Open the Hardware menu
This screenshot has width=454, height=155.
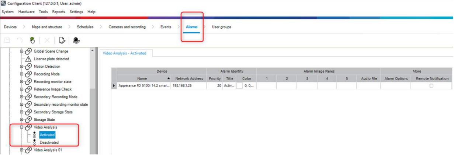click(26, 12)
